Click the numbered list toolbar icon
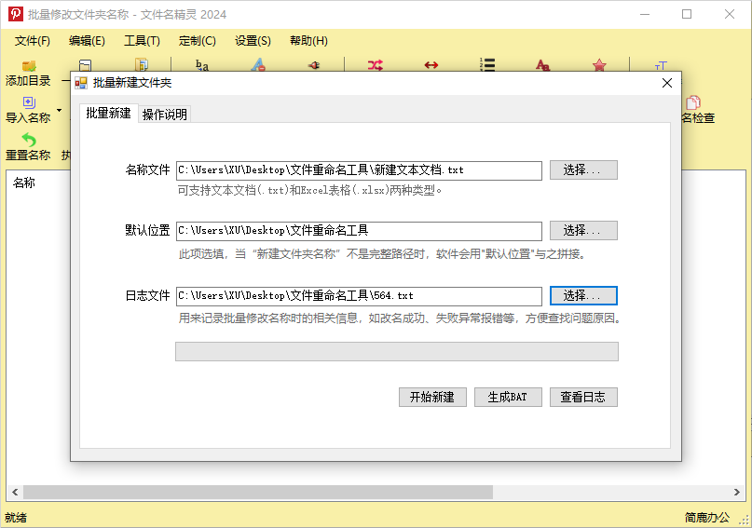 coord(487,65)
